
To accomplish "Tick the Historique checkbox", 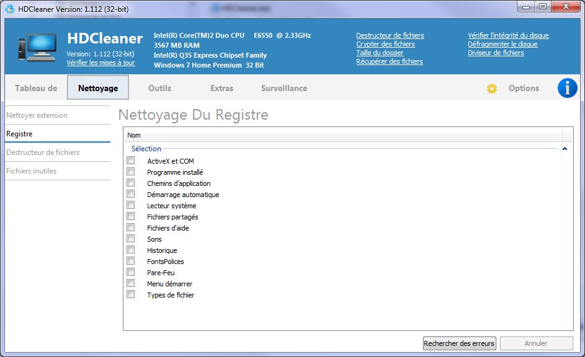I will click(x=130, y=250).
